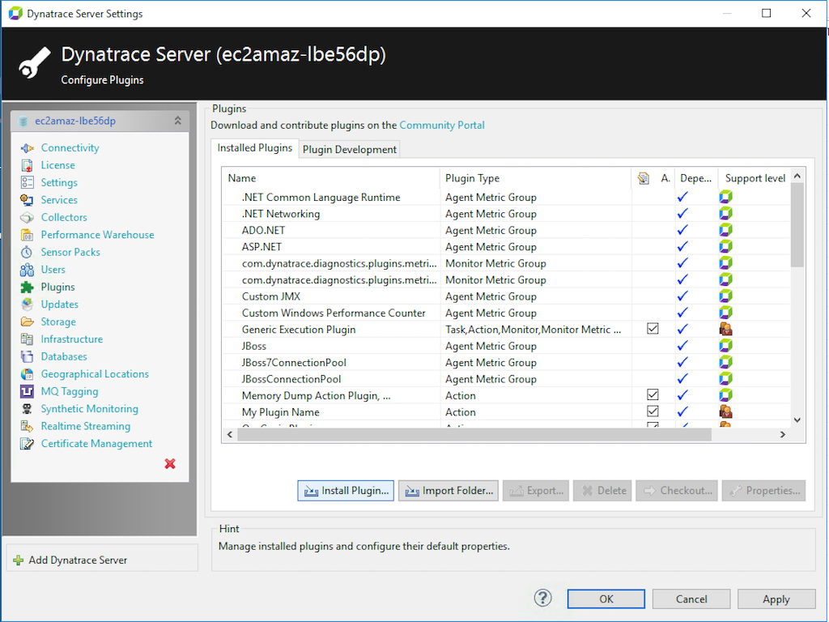Click support level icon for Generic Execution Plugin

pos(726,329)
